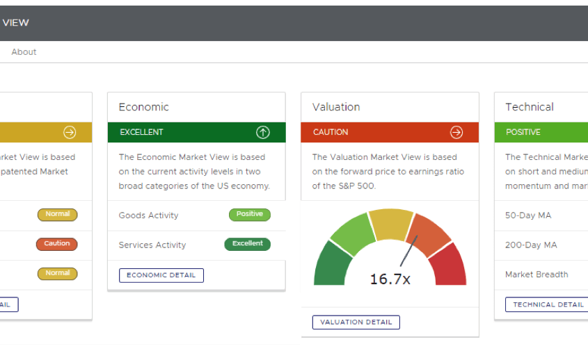The image size is (588, 360).
Task: Open the About menu item
Action: pyautogui.click(x=24, y=52)
